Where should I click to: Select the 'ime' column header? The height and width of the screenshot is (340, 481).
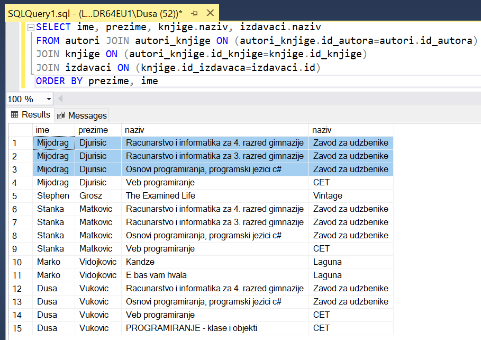(53, 130)
